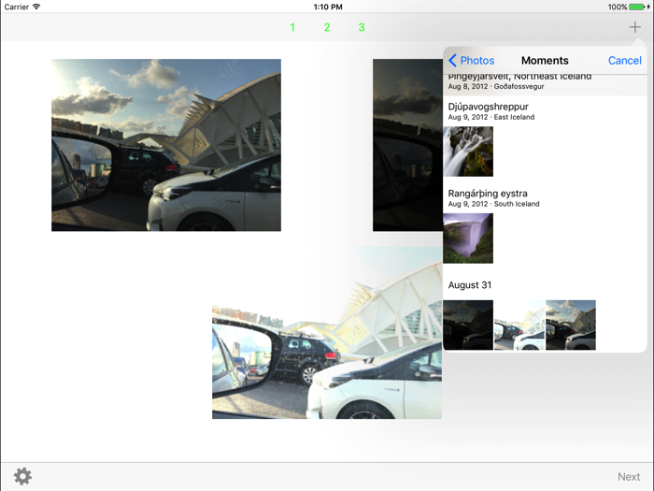This screenshot has height=491, width=654.
Task: Switch to tab 2
Action: tap(327, 27)
